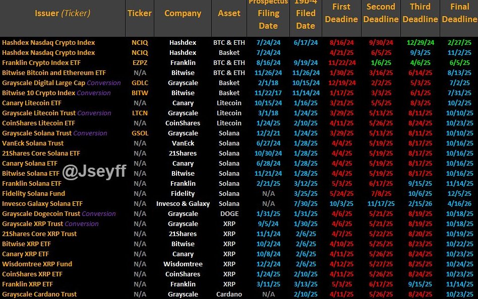Click the Prospectus Filing Date header
The height and width of the screenshot is (299, 478).
click(x=268, y=15)
